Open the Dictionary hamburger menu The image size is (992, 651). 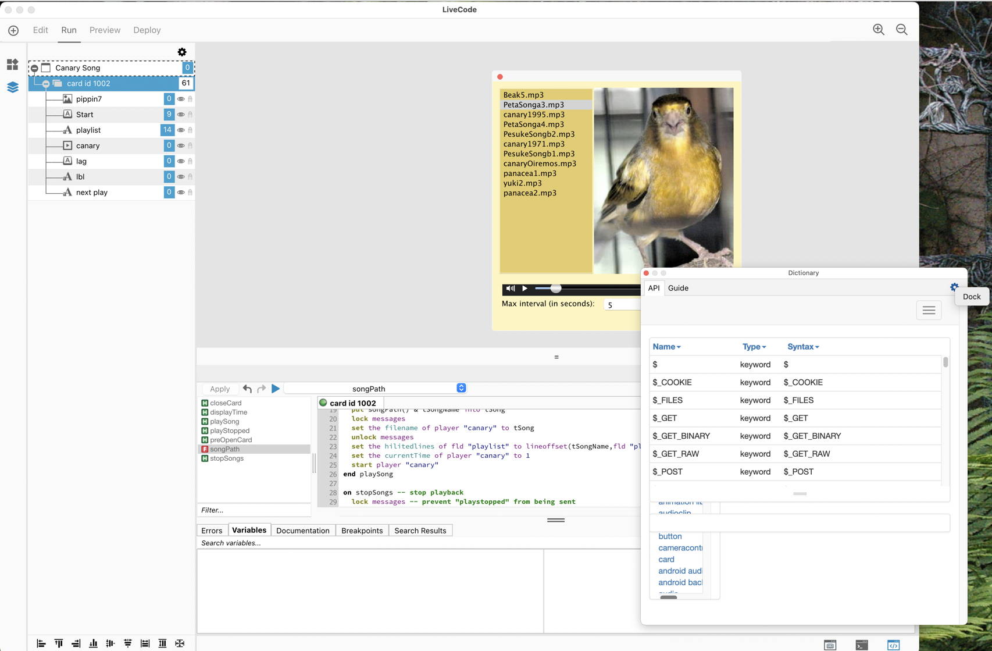(x=929, y=310)
